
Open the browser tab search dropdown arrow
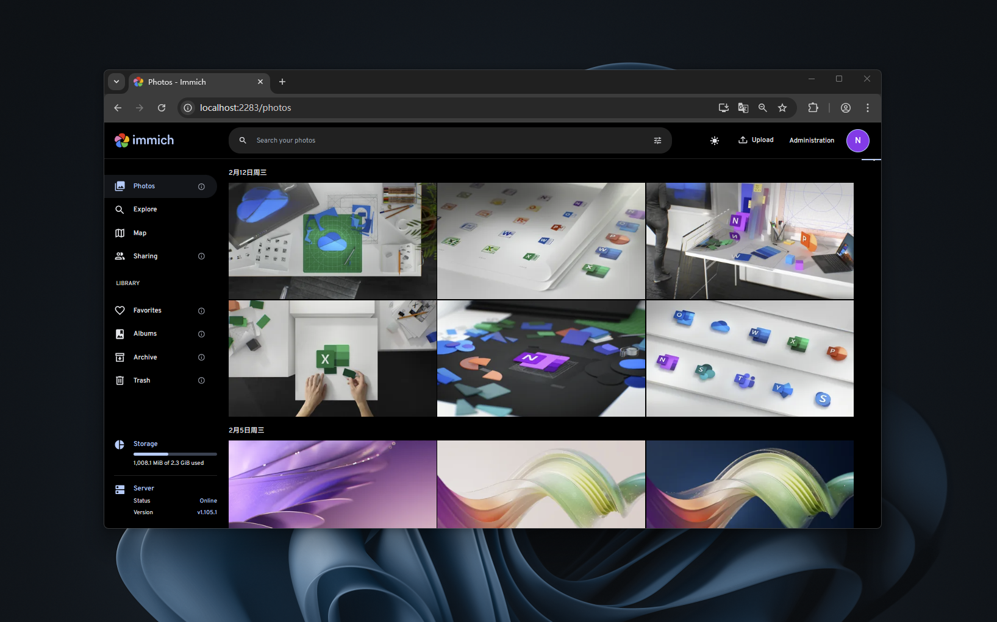[116, 82]
